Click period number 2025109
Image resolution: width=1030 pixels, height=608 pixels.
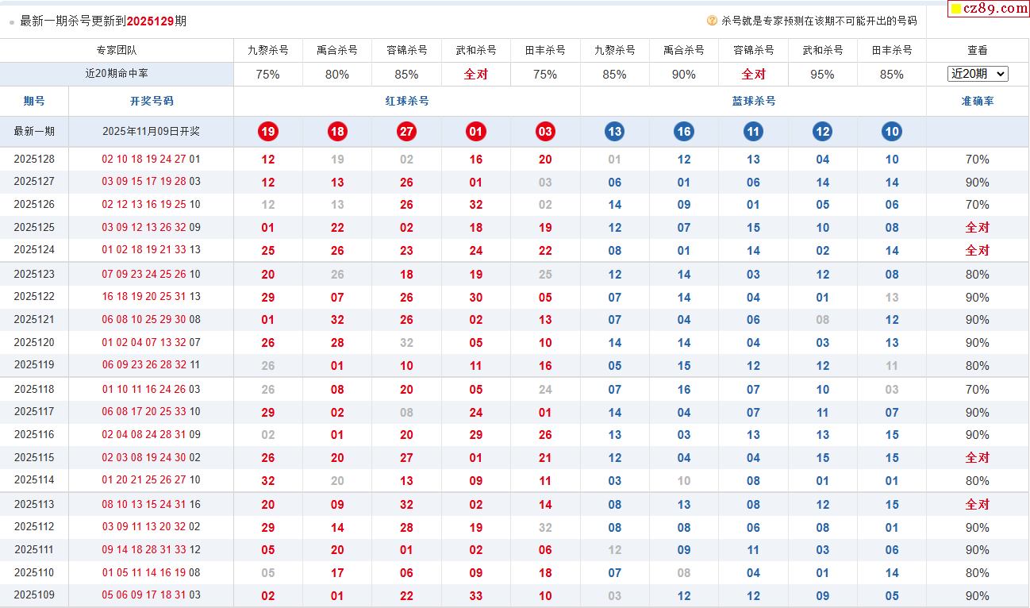[34, 595]
